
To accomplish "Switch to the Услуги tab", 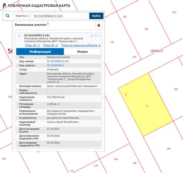I will point(82,52).
